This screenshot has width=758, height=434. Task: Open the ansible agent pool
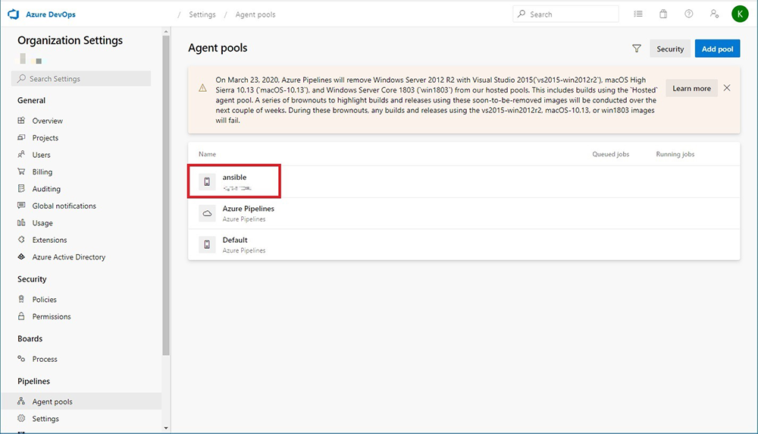[x=464, y=181]
